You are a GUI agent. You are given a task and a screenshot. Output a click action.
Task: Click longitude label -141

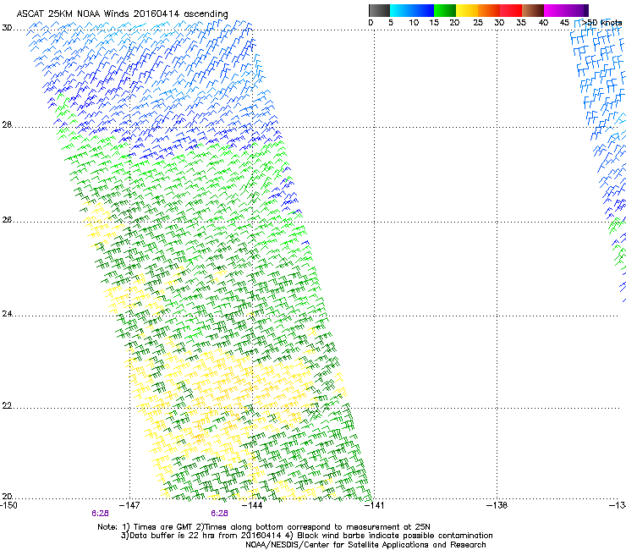375,505
